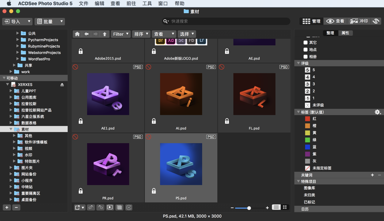The image size is (384, 221).
Task: Open the 工具 menu in the menu bar
Action: coord(147,3)
